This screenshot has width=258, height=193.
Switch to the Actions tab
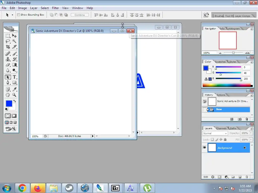coord(221,95)
